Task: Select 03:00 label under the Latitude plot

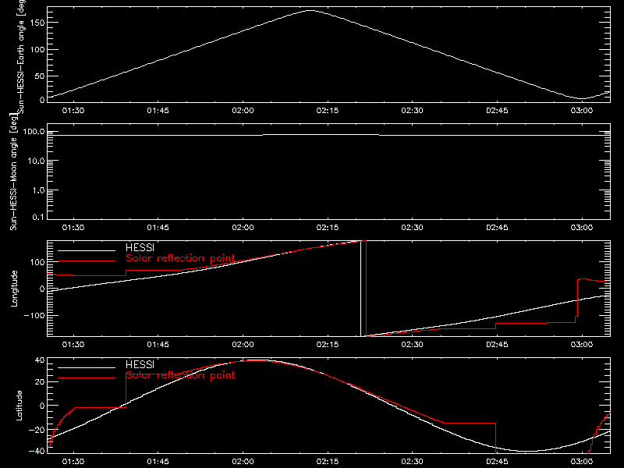Action: (582, 461)
